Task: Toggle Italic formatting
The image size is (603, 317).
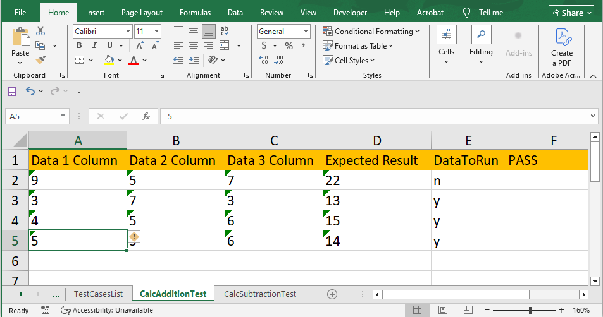Action: [94, 45]
